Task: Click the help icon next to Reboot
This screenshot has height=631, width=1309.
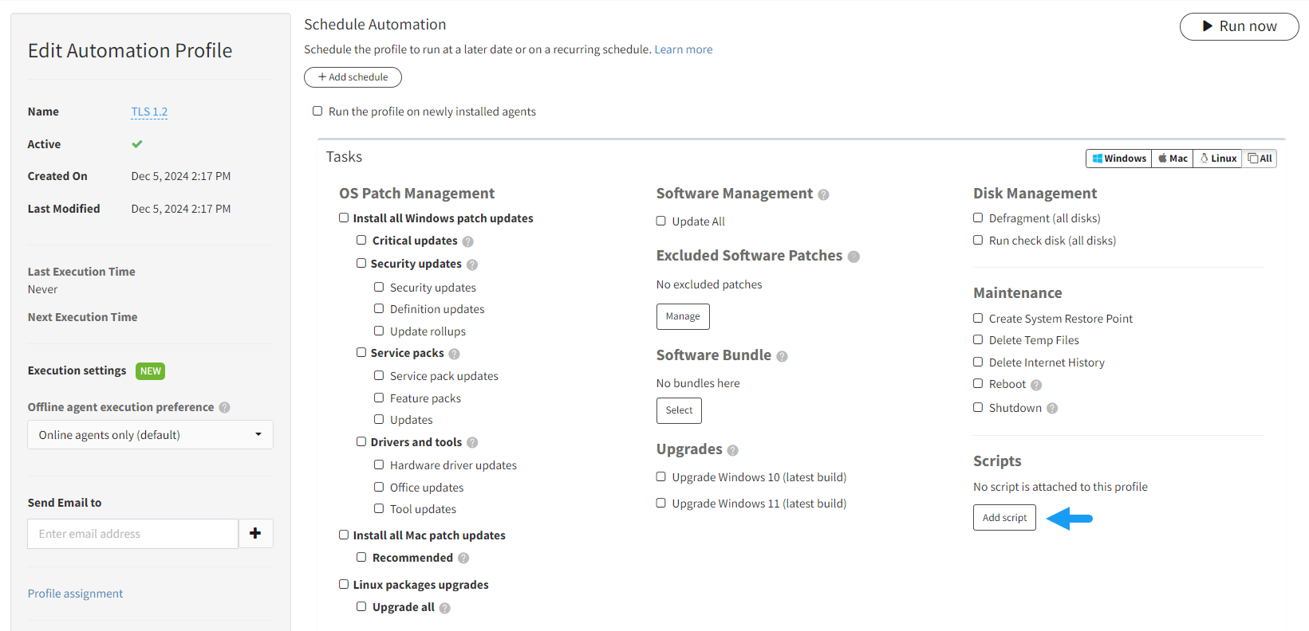Action: pos(1036,385)
